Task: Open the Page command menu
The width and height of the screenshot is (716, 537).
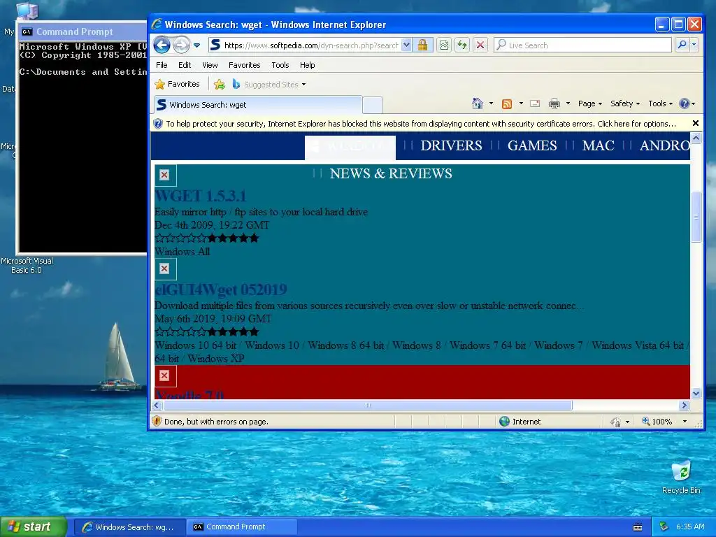Action: click(589, 103)
